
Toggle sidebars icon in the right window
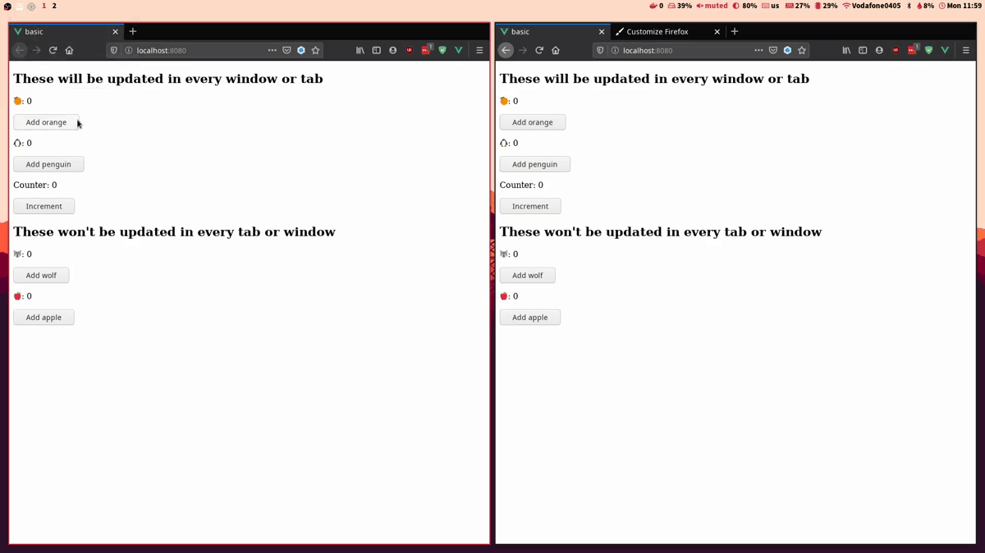(x=863, y=50)
